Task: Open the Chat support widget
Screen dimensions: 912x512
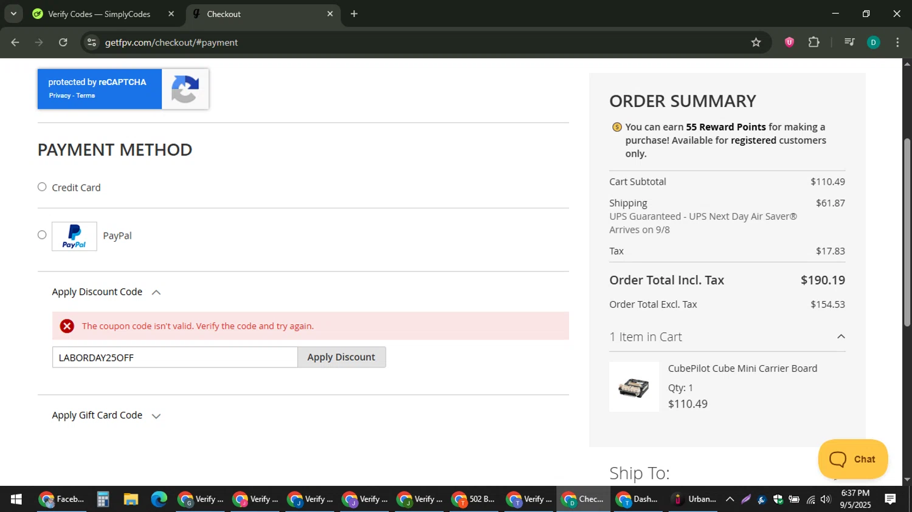Action: [x=852, y=459]
